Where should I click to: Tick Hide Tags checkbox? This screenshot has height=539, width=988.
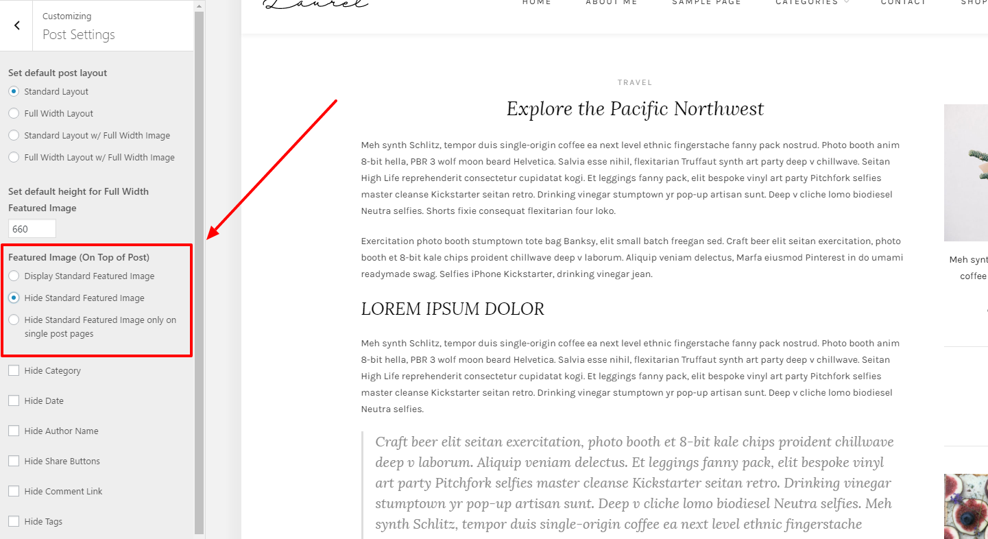[14, 521]
